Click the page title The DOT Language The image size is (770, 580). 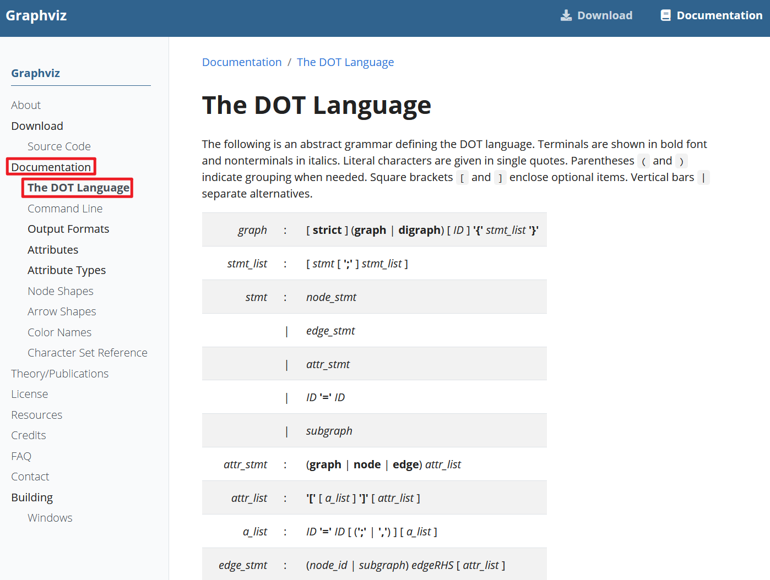point(317,105)
